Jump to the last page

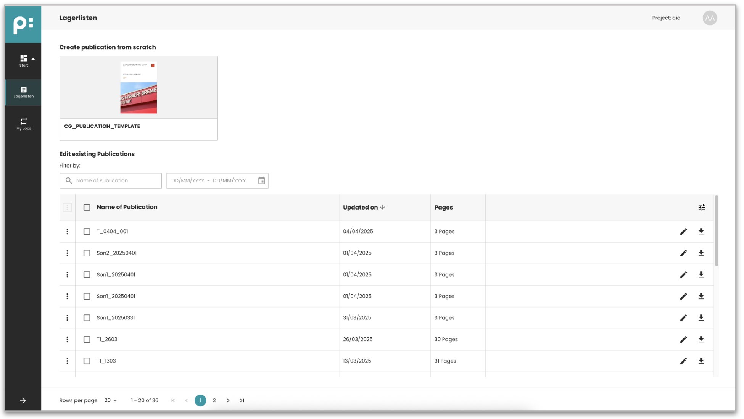[242, 400]
